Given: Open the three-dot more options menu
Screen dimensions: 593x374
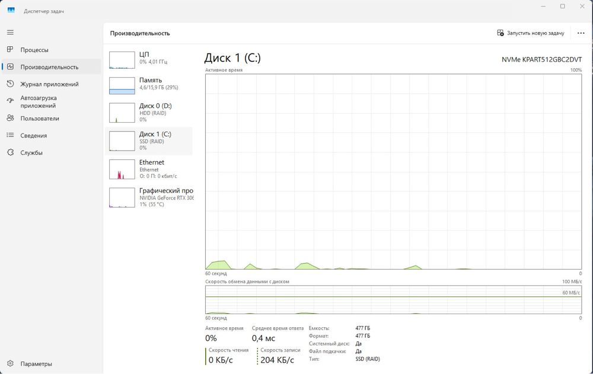Looking at the screenshot, I should [x=581, y=33].
